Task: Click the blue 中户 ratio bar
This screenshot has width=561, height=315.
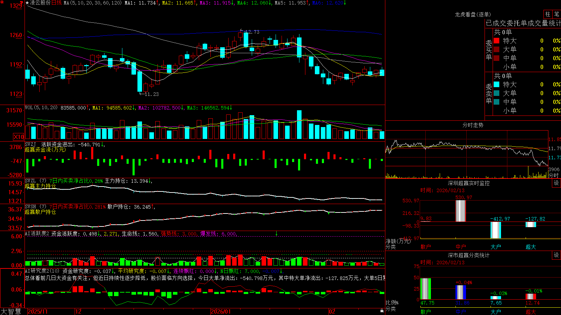Action: click(460, 292)
